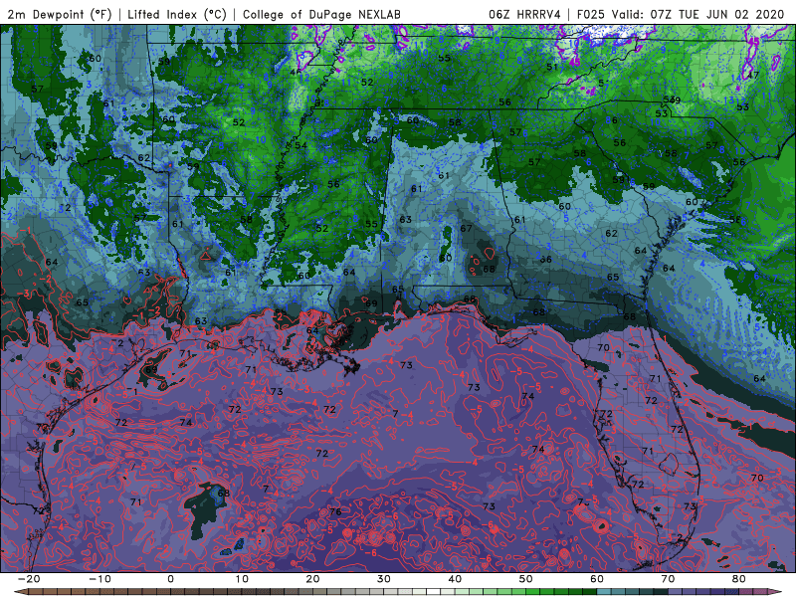Click the "30" color scale label
The height and width of the screenshot is (597, 796).
point(384,579)
